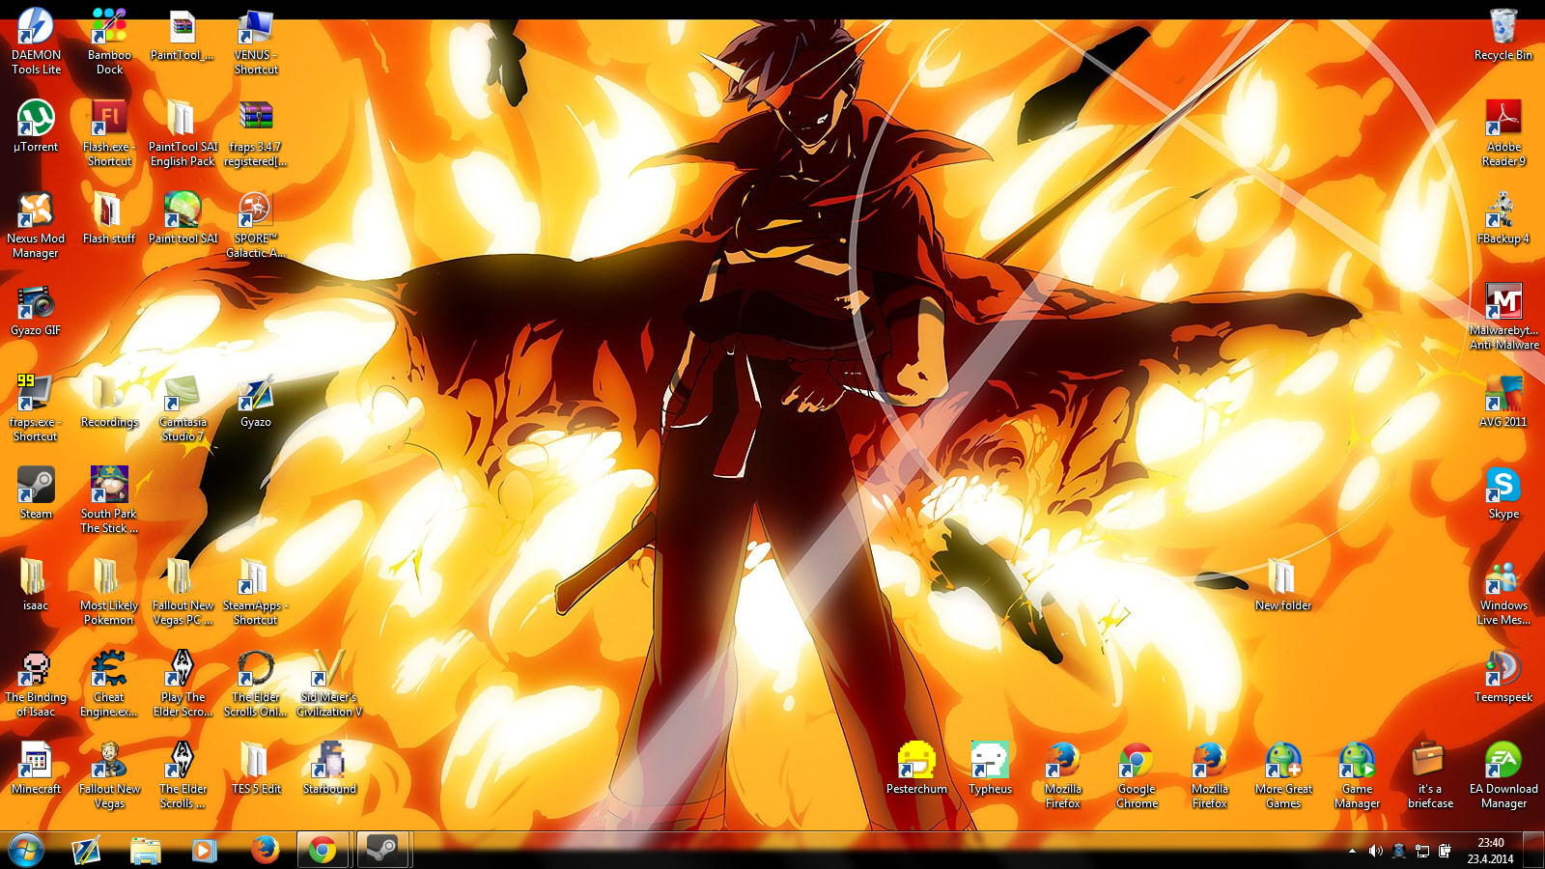Open FBackup 4
The height and width of the screenshot is (869, 1545).
click(1503, 218)
